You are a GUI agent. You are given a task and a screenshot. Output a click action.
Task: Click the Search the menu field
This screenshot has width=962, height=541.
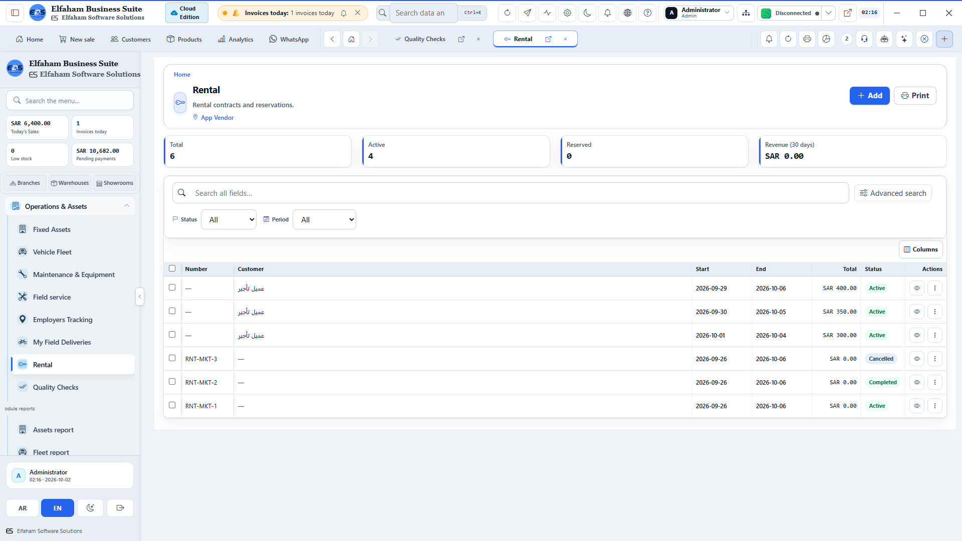pos(70,101)
